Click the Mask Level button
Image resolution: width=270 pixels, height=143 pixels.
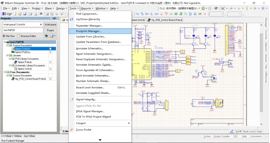tap(249, 131)
